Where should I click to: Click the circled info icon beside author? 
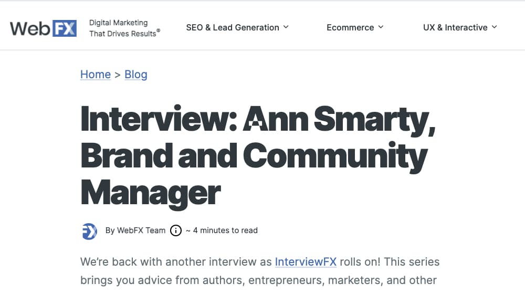click(x=176, y=230)
